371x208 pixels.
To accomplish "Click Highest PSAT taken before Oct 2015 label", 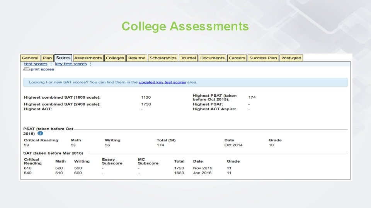I will 214,97.
